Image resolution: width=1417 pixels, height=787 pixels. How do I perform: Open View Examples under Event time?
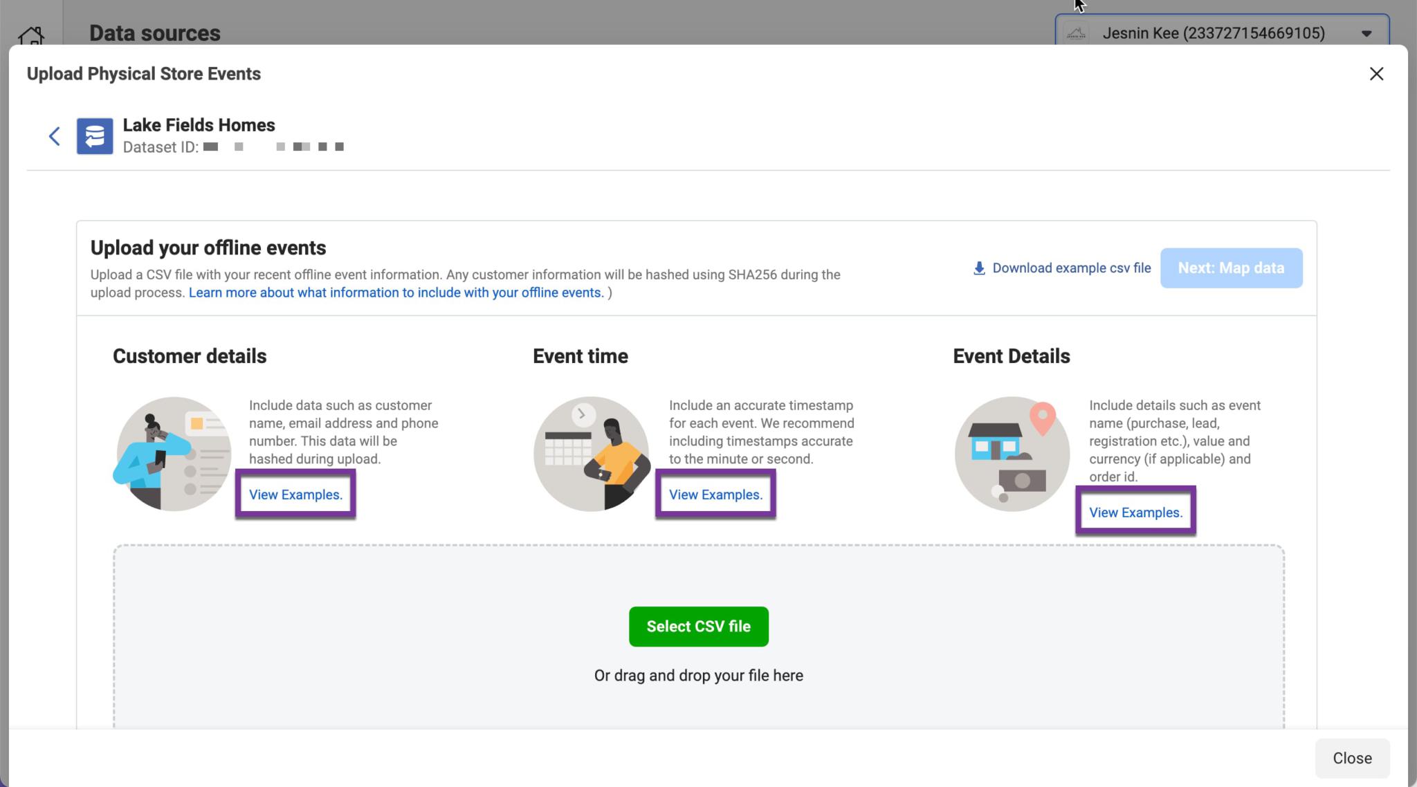point(715,494)
